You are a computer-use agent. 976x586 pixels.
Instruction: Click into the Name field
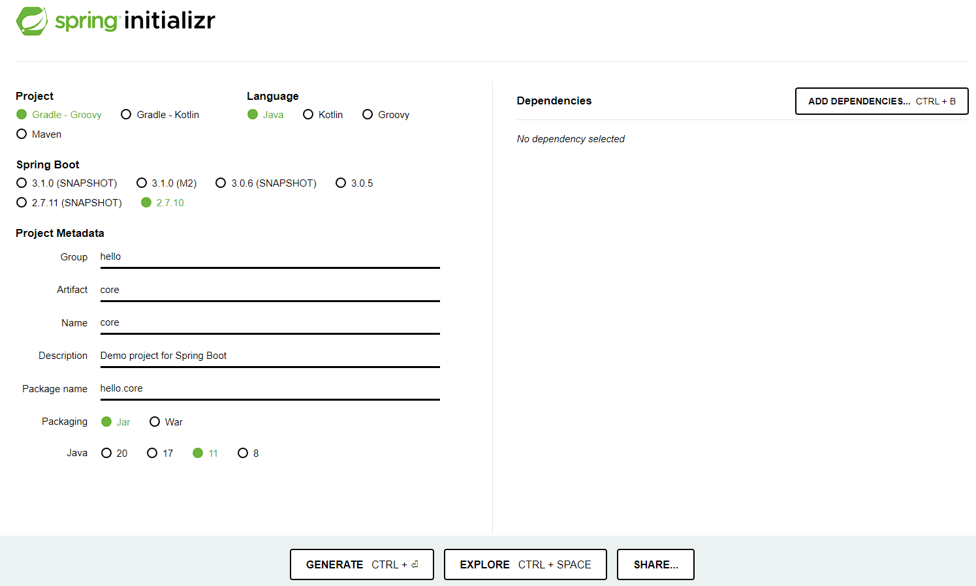[270, 323]
